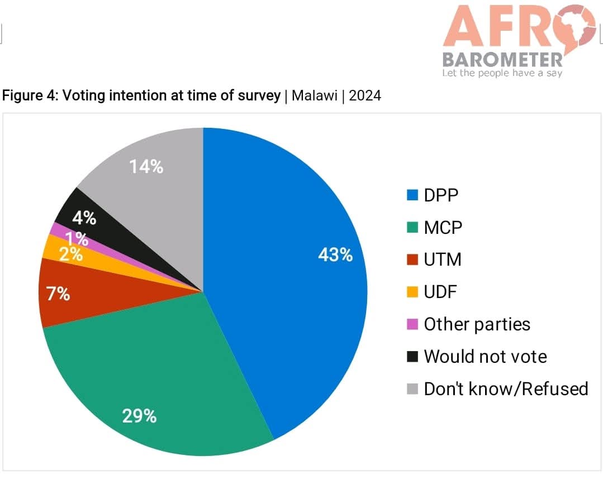Viewport: 603px width, 485px height.
Task: Select the 43% label on the blue slice
Action: (335, 255)
